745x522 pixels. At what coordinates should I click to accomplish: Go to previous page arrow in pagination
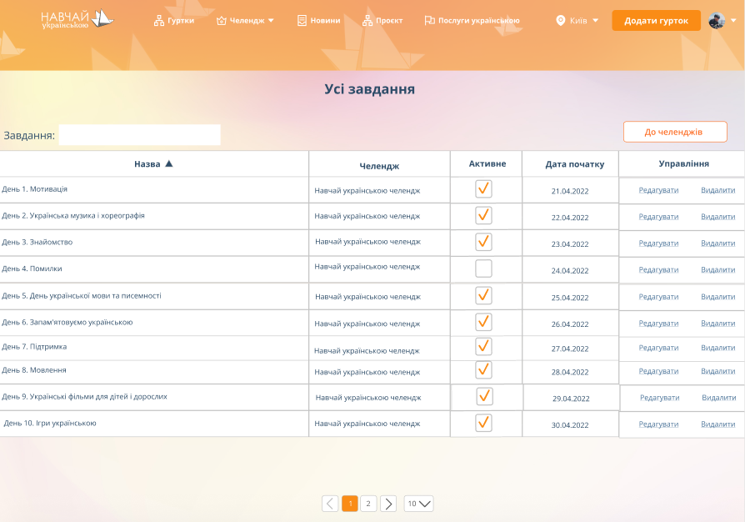pos(330,504)
